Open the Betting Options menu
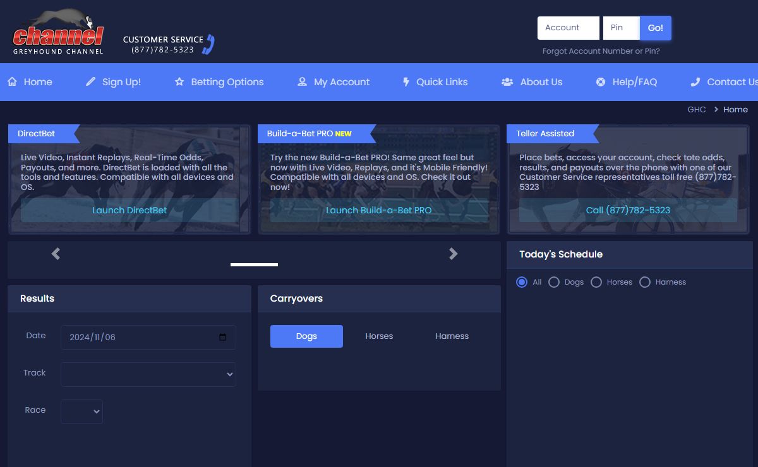 (219, 82)
